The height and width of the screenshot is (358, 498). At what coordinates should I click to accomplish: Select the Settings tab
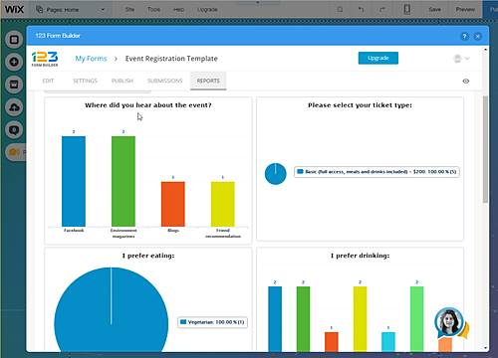click(85, 81)
